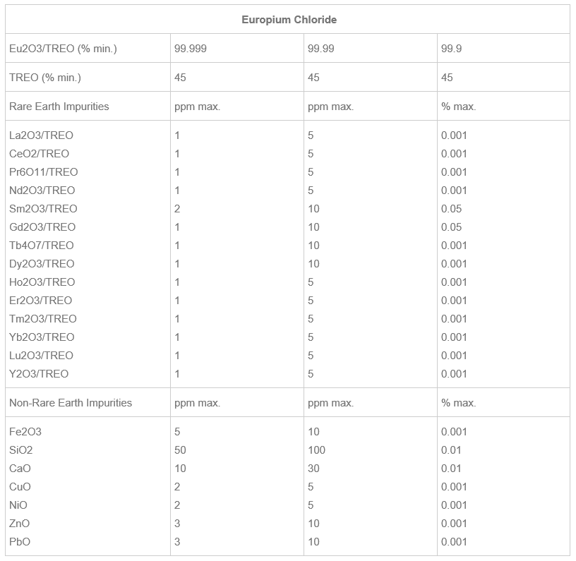The height and width of the screenshot is (561, 576).
Task: Select the ZnO row label
Action: pyautogui.click(x=20, y=524)
